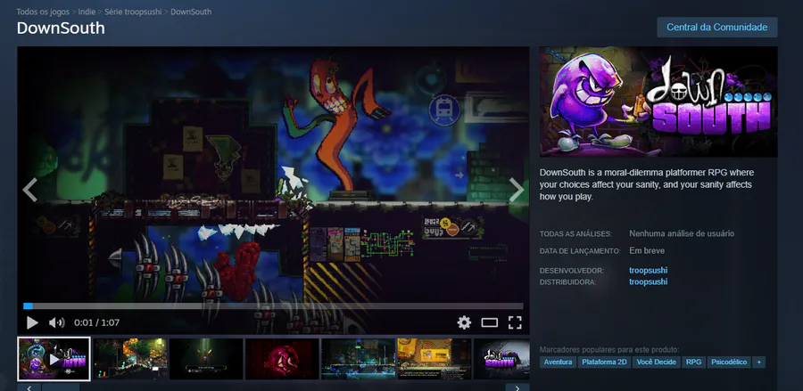Click the Em breve release date text
This screenshot has height=391, width=803.
(647, 251)
